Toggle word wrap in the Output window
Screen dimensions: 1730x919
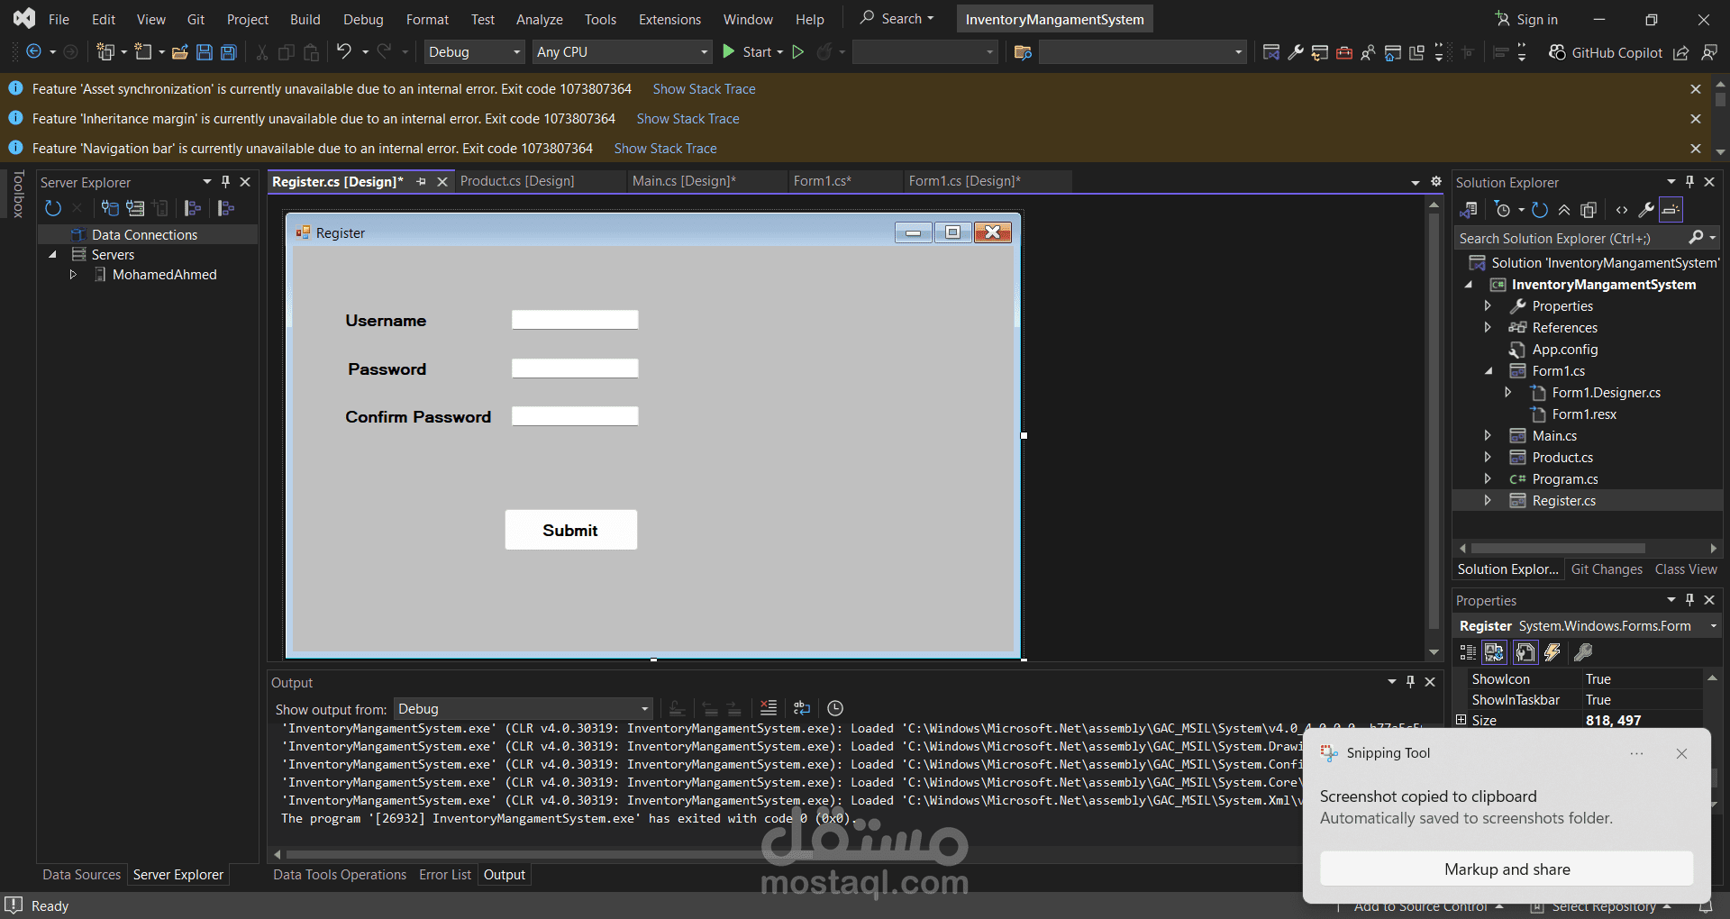[802, 708]
